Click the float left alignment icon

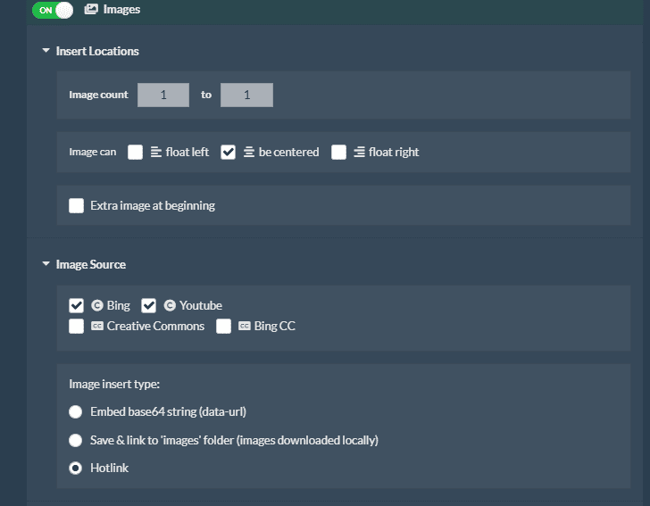pyautogui.click(x=156, y=152)
